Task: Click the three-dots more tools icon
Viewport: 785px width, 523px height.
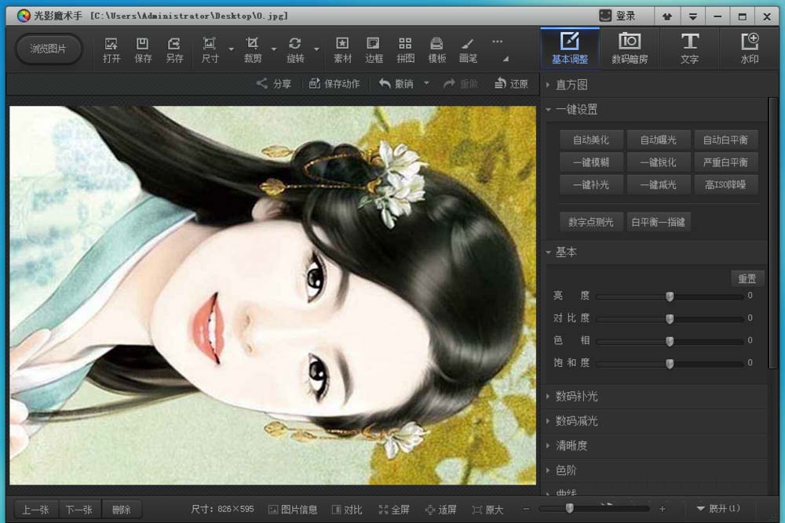Action: coord(497,42)
